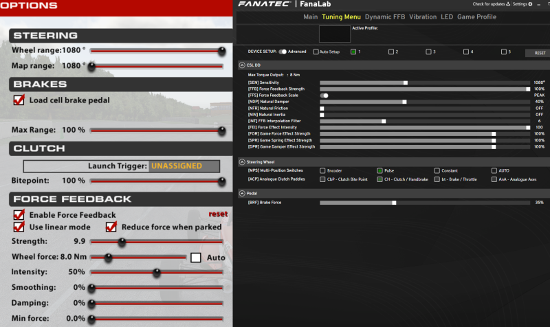
Task: Select bt Brake / Throttle option
Action: coord(437,179)
